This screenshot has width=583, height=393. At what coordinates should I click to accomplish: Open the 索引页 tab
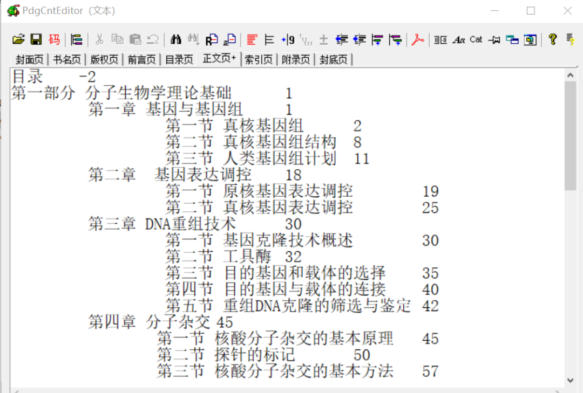pyautogui.click(x=259, y=59)
